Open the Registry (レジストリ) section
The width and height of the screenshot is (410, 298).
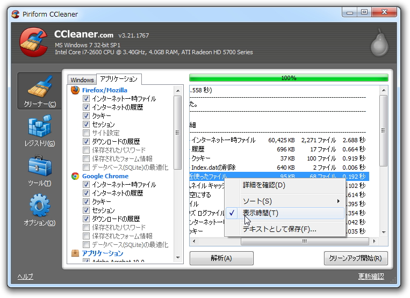pyautogui.click(x=40, y=130)
